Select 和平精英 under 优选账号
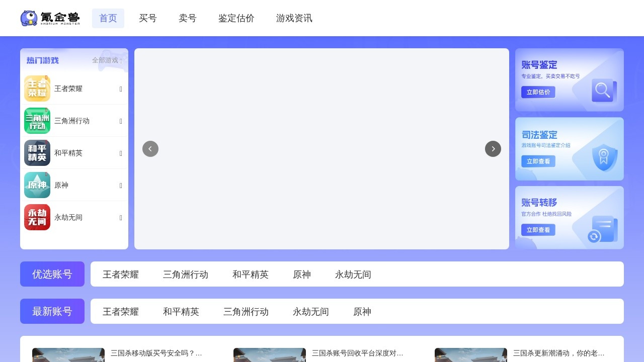Viewport: 644px width, 362px height. pos(251,274)
